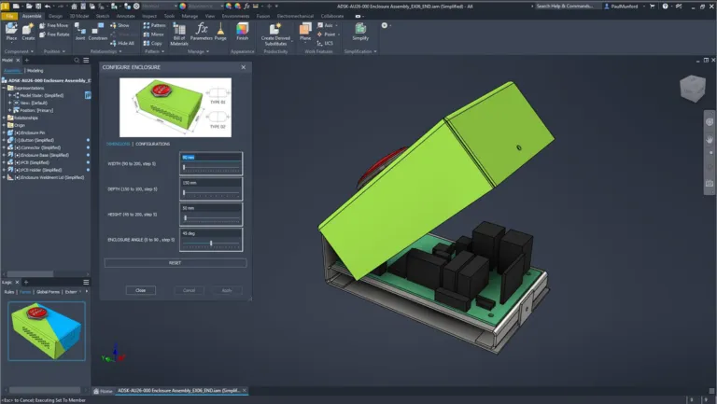Expand the Enclosure Pin node

tap(4, 132)
